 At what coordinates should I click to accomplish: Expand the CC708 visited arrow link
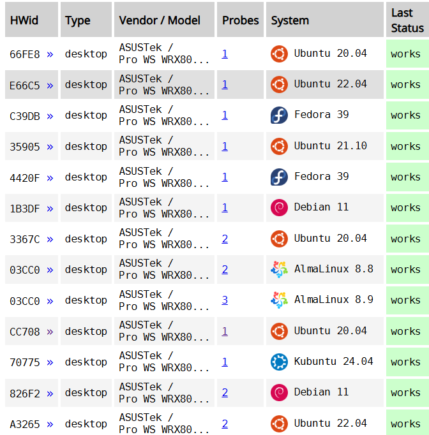[50, 332]
